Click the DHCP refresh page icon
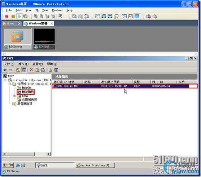Screen dimensions: 201x177 coord(37,70)
